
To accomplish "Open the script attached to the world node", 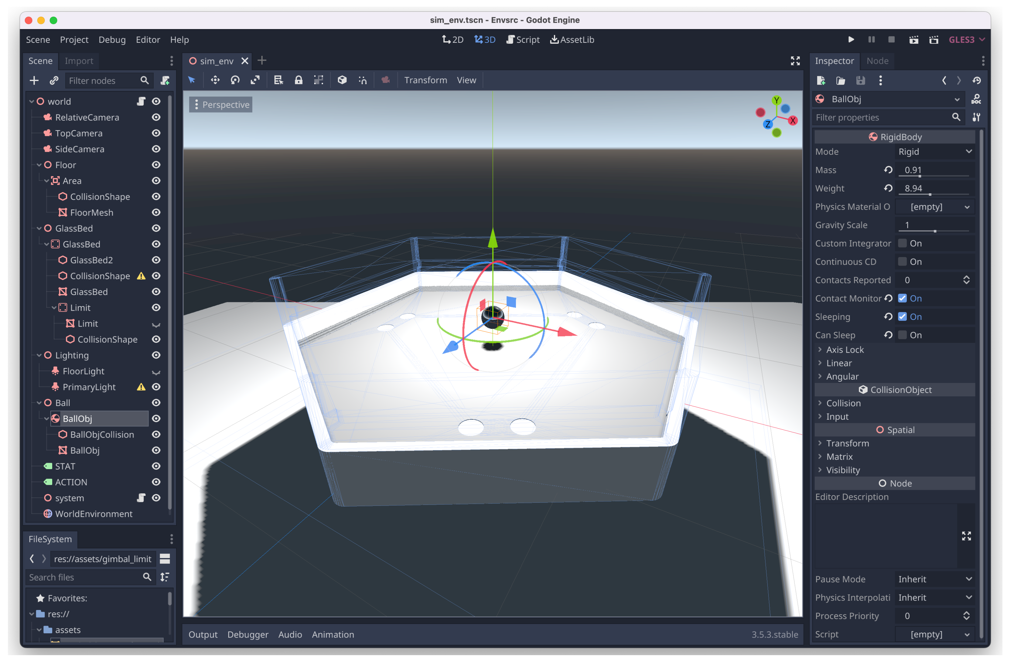I will pos(141,101).
